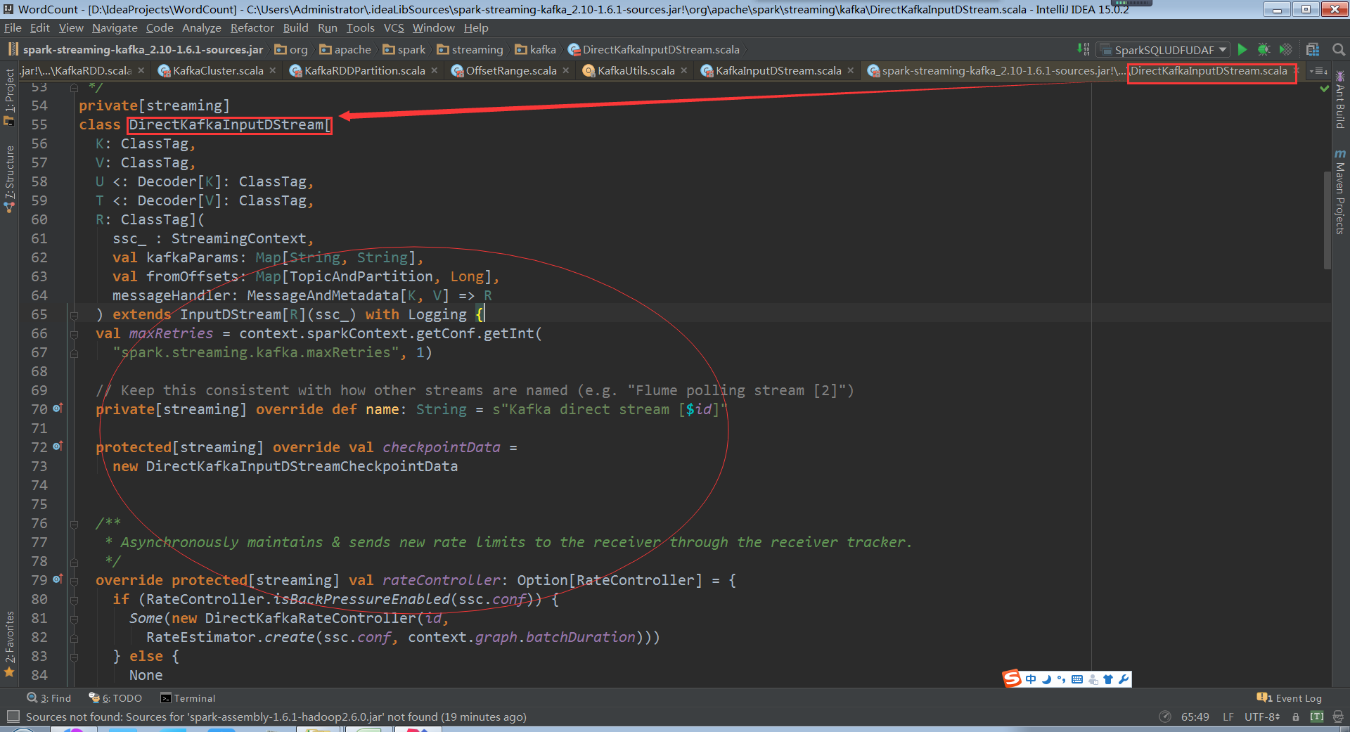Click the green analysis checkmark indicator
Screen dimensions: 1350x732
click(x=1325, y=89)
